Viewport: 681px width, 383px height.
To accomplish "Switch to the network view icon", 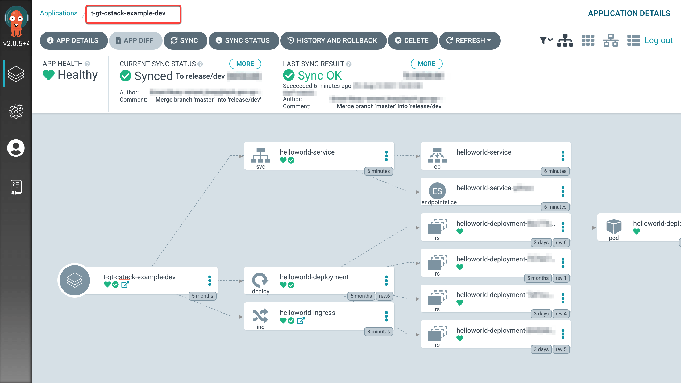I will click(x=611, y=40).
